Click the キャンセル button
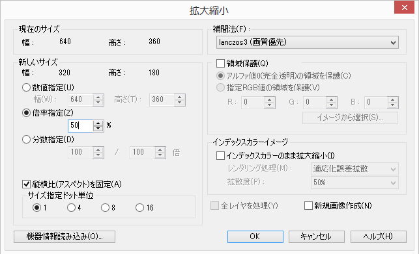Viewport: 419px width, 254px height. (x=317, y=236)
